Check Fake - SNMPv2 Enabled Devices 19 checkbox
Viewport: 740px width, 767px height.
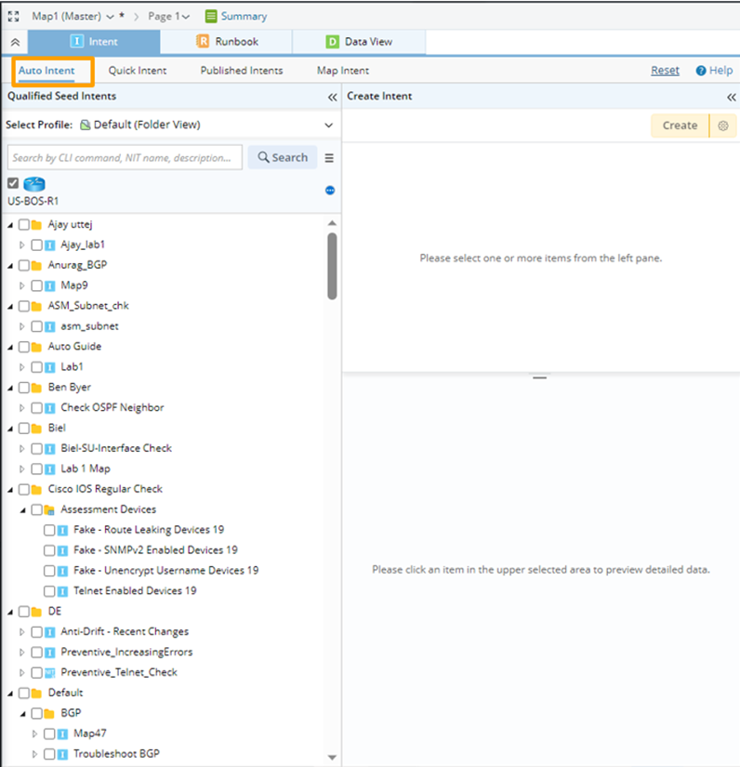click(49, 550)
